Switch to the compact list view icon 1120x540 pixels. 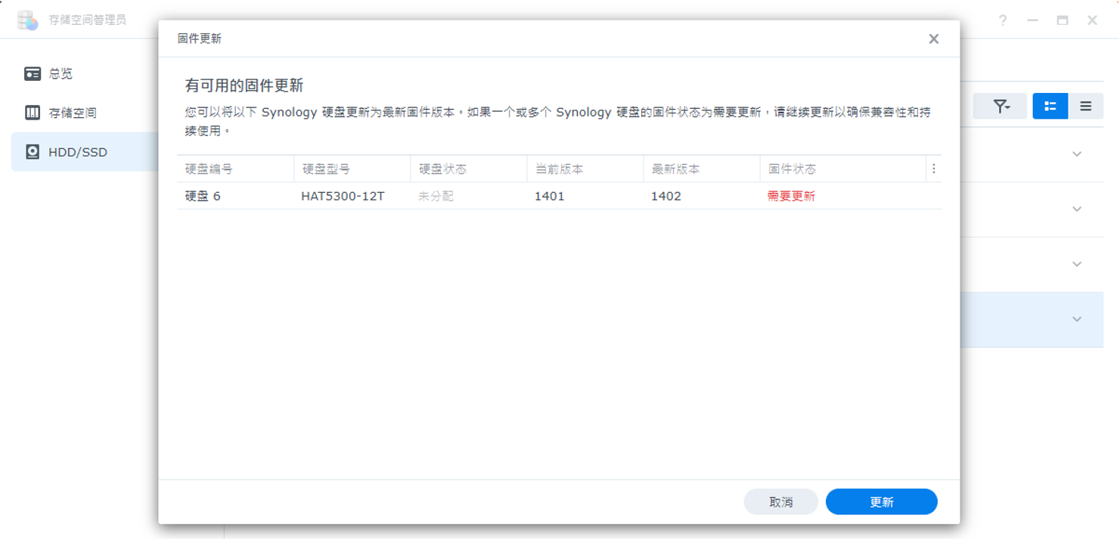[1086, 107]
